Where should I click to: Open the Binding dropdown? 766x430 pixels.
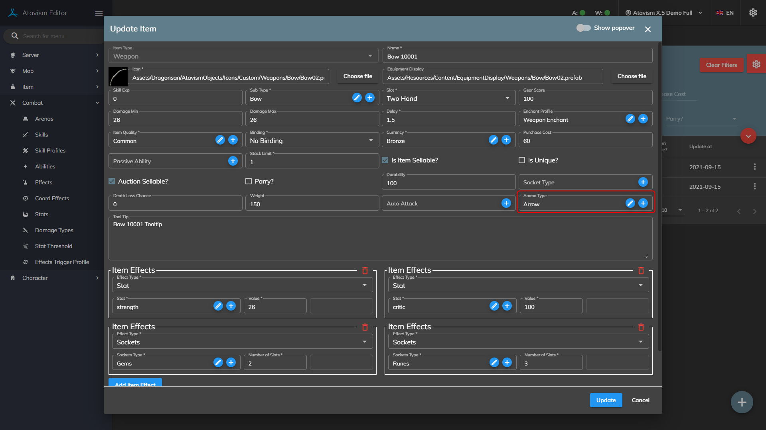point(312,141)
